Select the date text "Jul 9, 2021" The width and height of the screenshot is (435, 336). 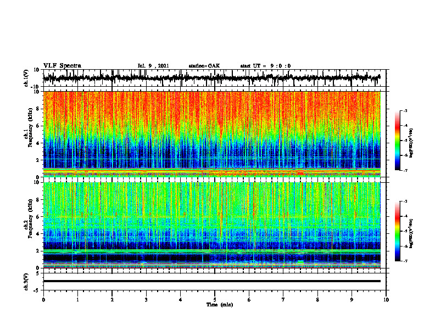(153, 66)
